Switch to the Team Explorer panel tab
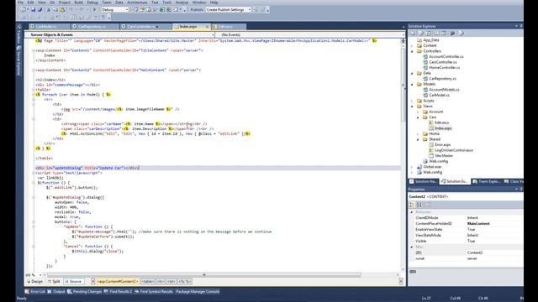Image resolution: width=538 pixels, height=302 pixels. click(x=486, y=181)
